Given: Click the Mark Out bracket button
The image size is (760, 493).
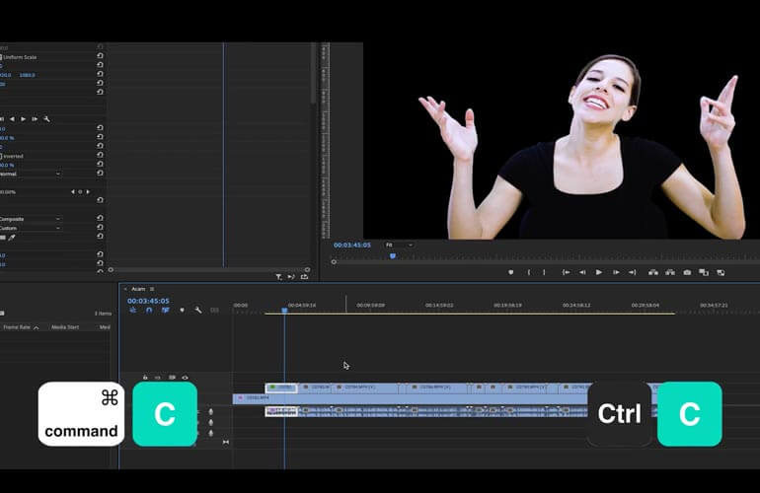Looking at the screenshot, I should click(544, 273).
